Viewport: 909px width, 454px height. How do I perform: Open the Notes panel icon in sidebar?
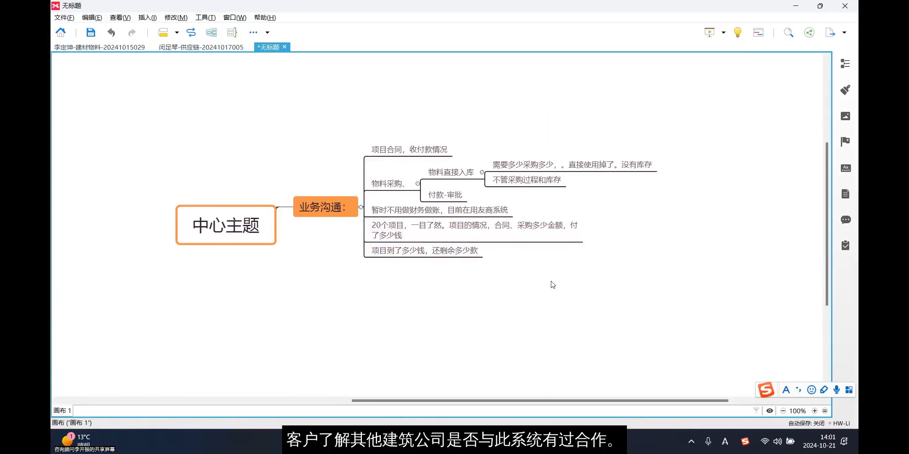click(x=845, y=194)
